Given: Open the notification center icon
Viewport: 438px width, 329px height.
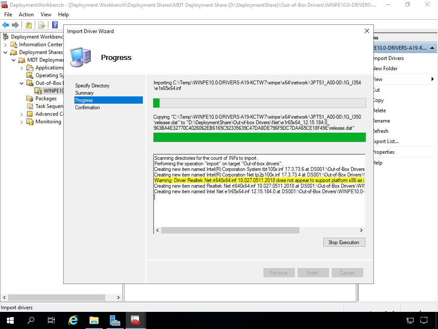Looking at the screenshot, I should click(x=424, y=320).
